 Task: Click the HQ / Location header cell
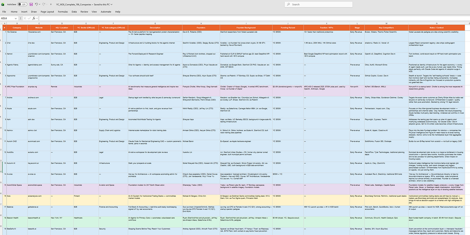[62, 27]
